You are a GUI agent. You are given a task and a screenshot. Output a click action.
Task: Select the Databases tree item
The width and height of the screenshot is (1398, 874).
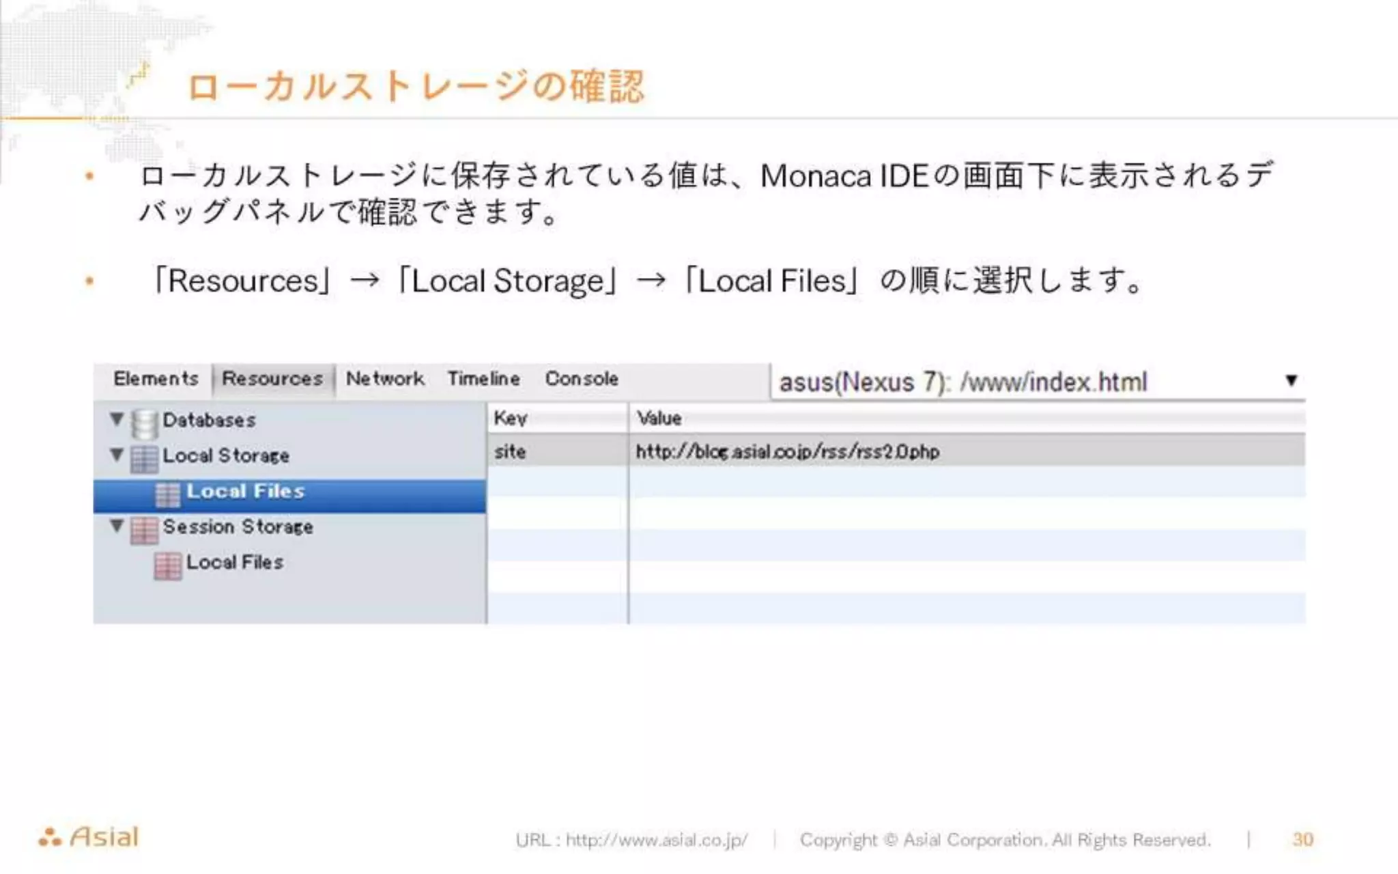[x=209, y=420]
